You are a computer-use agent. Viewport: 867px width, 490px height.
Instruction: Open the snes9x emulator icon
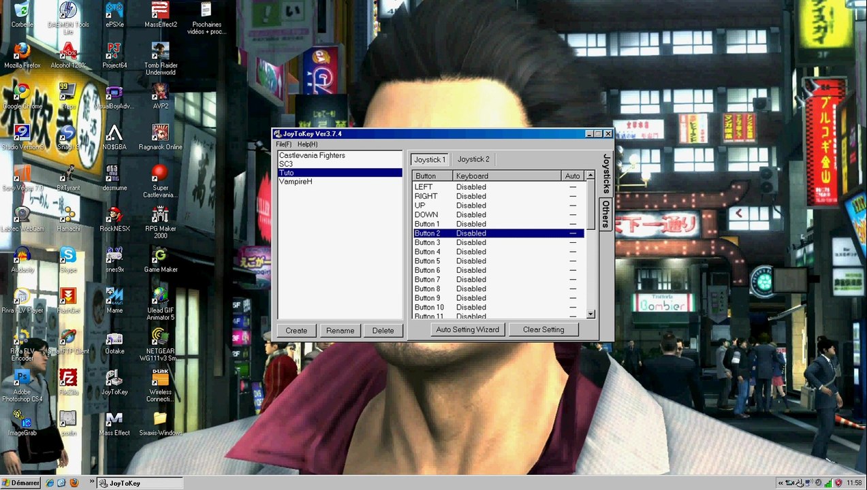[114, 259]
